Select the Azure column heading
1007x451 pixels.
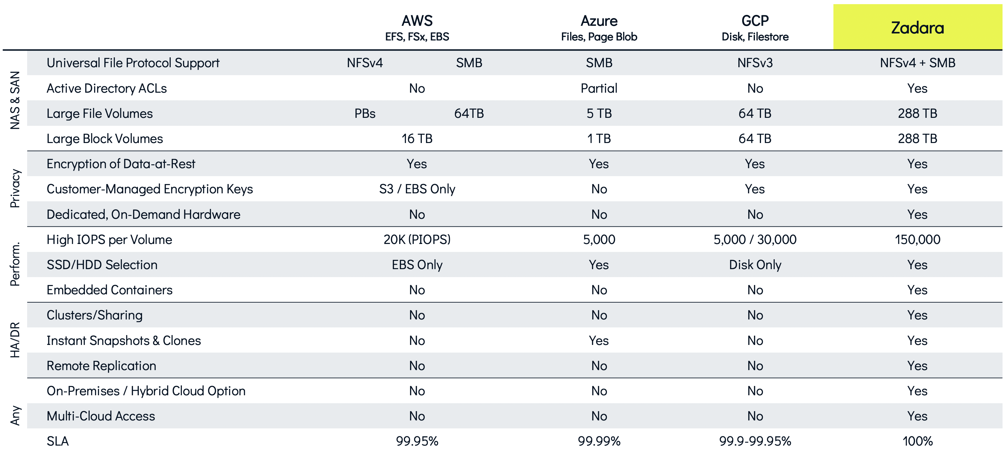click(599, 21)
